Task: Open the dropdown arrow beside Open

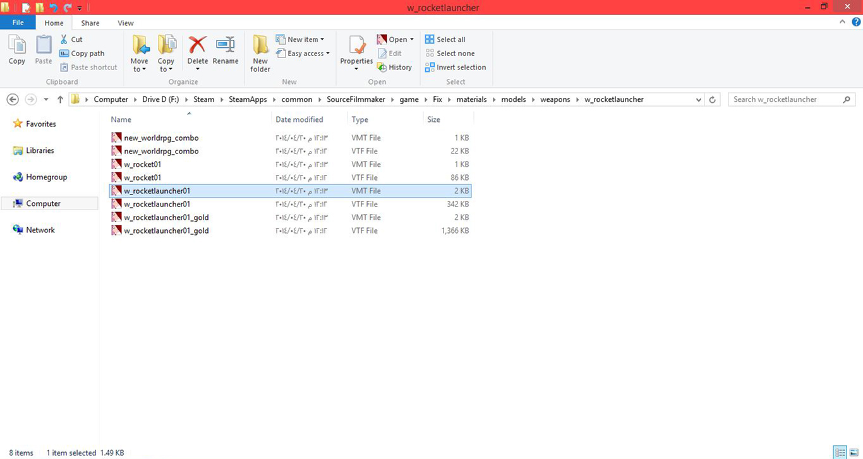Action: click(412, 39)
